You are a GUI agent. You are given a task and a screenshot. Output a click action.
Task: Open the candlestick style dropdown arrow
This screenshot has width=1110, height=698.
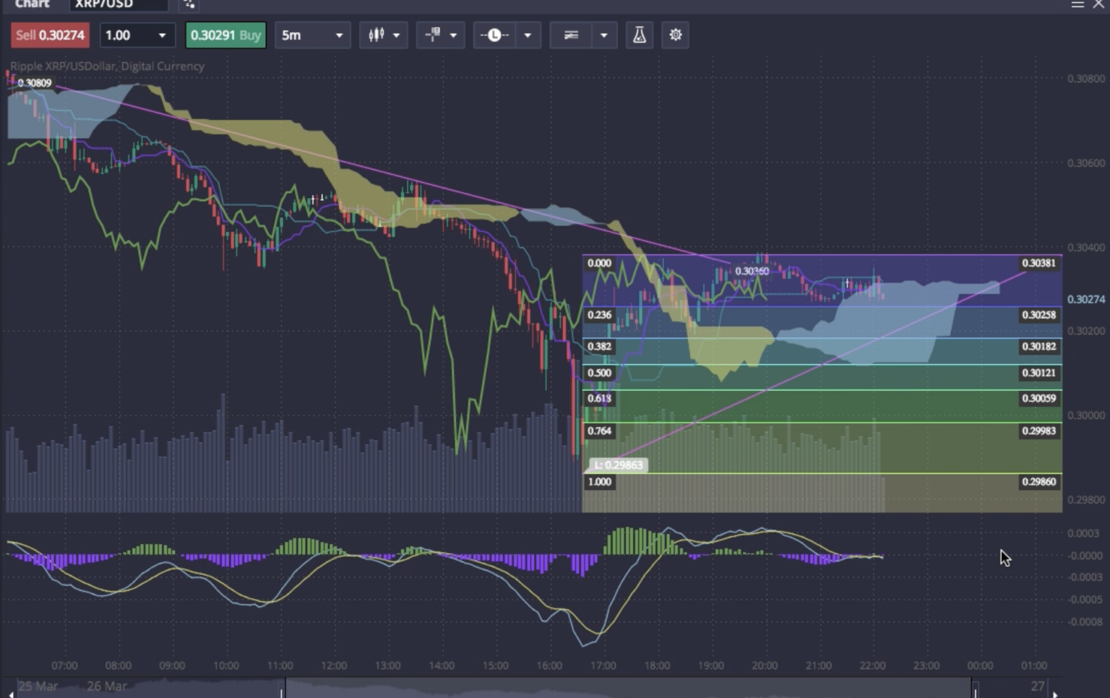(x=396, y=35)
